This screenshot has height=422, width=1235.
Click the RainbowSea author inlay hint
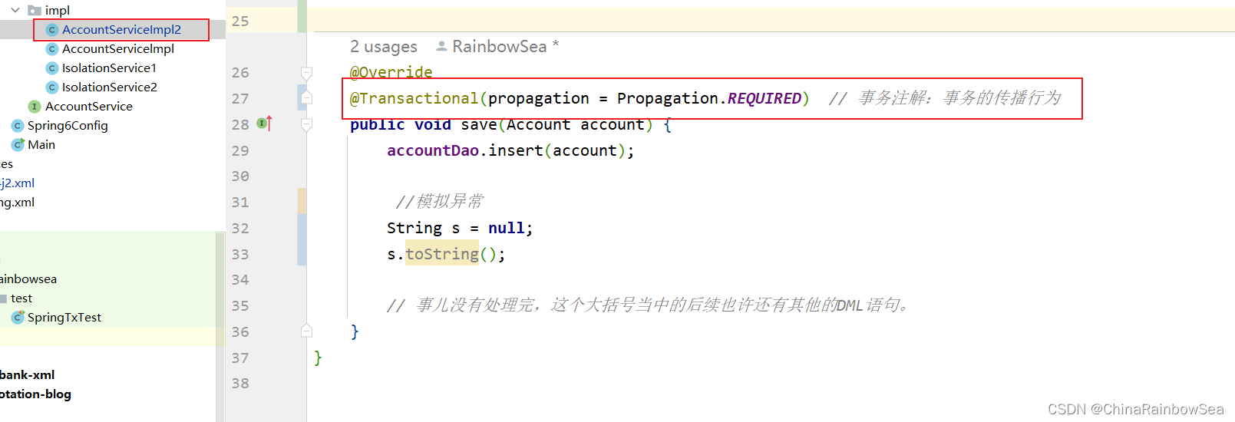(x=498, y=46)
